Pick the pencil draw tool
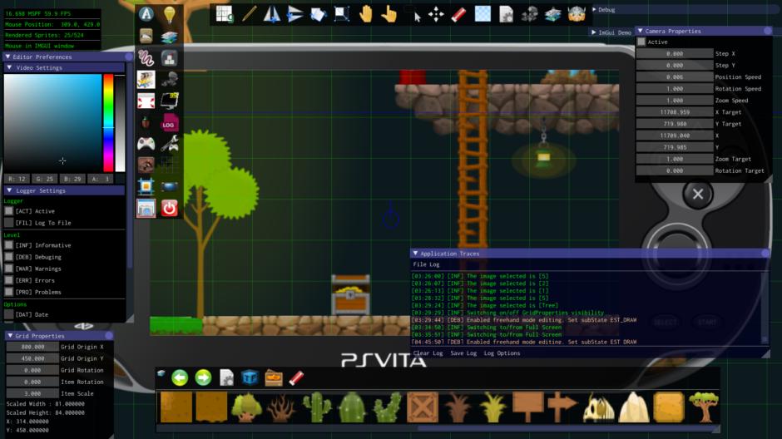 pos(249,14)
